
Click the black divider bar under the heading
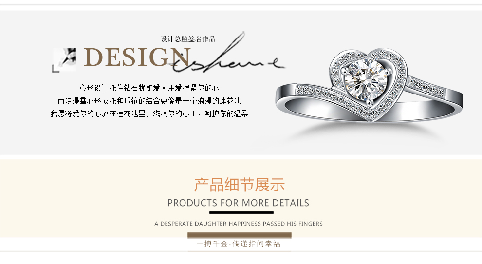[241, 213]
